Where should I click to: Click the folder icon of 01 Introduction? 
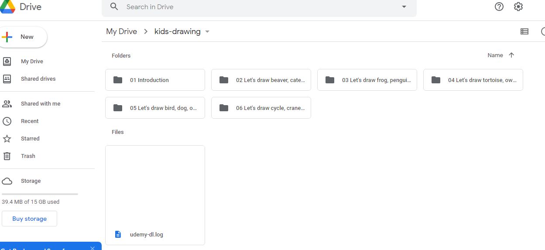(118, 80)
